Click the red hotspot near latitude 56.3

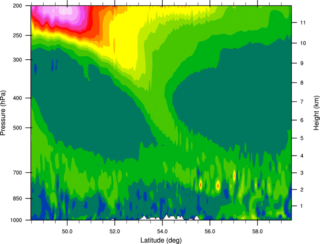tap(218, 185)
